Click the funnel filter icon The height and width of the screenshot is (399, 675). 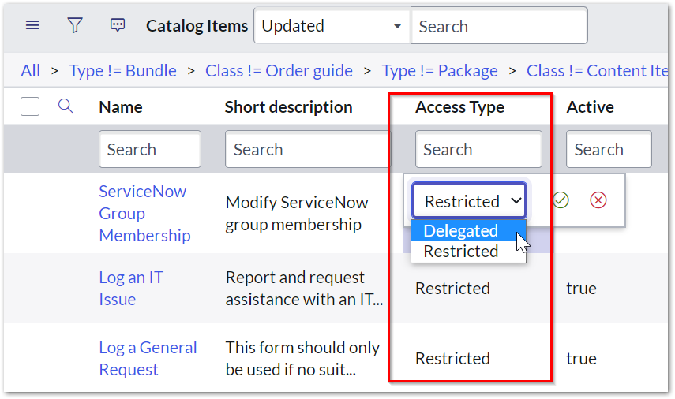[75, 26]
